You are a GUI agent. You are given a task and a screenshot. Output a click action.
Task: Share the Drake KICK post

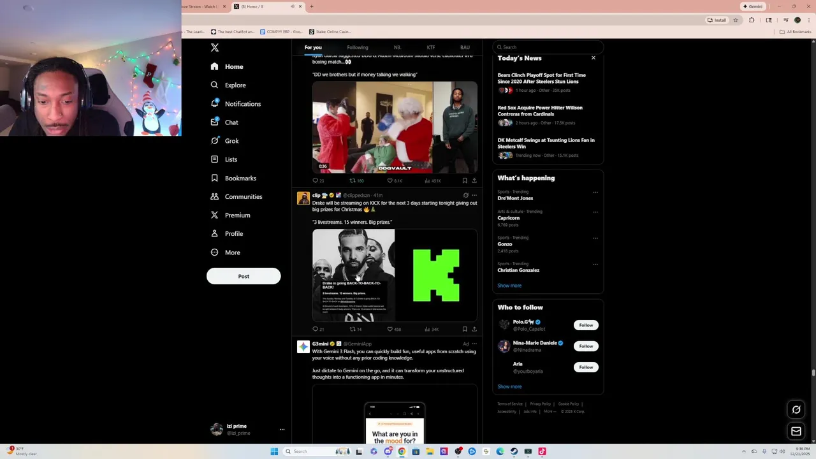474,329
